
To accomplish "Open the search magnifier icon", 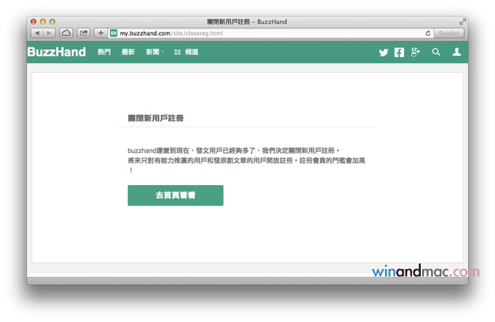I will pos(436,52).
